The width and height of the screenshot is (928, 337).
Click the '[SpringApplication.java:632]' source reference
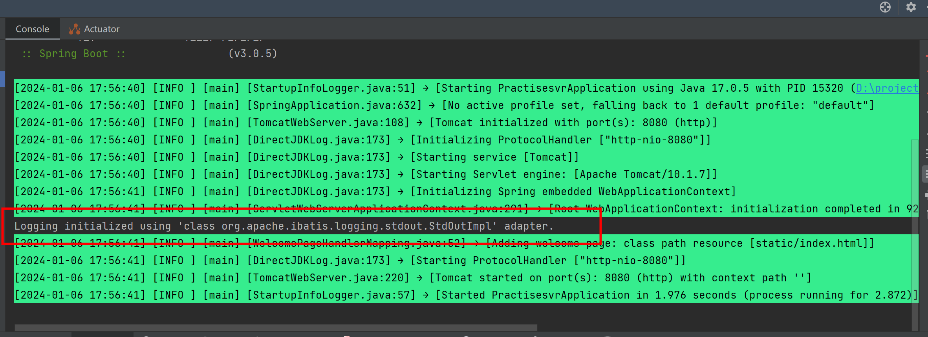point(335,105)
